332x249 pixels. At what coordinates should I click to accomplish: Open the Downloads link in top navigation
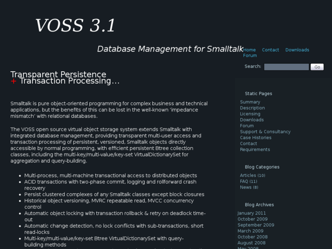point(297,50)
